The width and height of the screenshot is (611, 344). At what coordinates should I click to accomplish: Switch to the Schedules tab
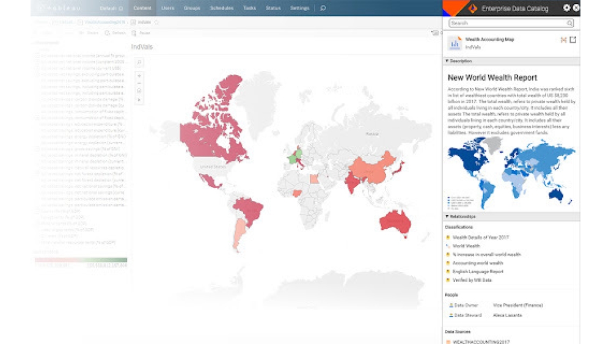click(221, 8)
